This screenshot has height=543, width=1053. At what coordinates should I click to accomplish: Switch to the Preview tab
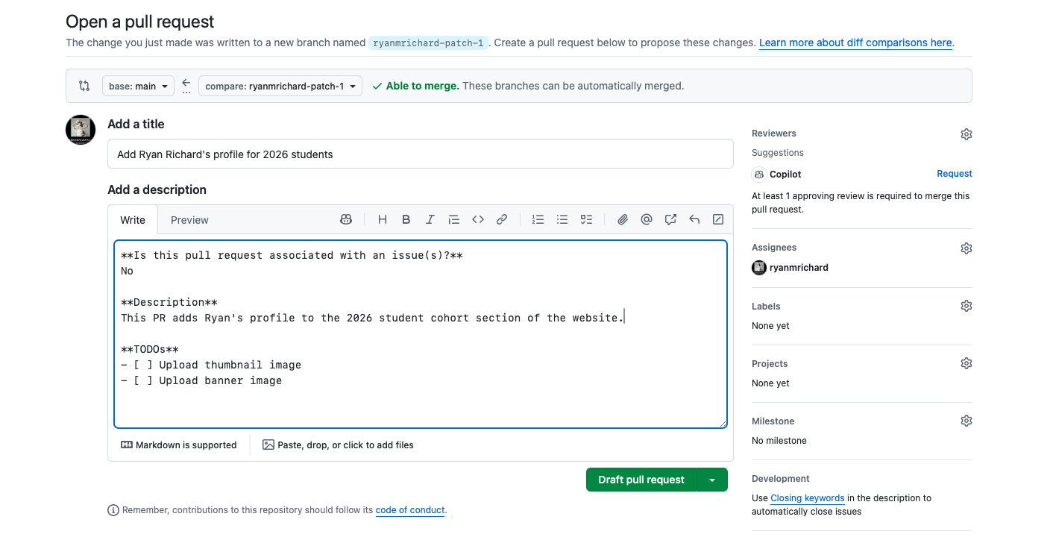click(189, 220)
